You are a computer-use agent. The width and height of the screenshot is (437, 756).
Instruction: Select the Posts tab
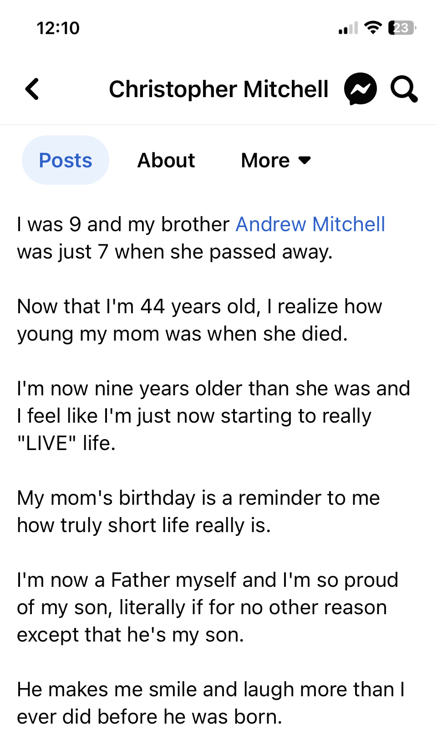[66, 160]
